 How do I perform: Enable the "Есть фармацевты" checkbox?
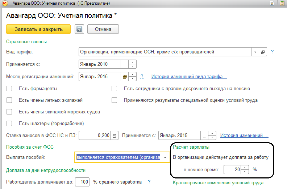[9, 88]
